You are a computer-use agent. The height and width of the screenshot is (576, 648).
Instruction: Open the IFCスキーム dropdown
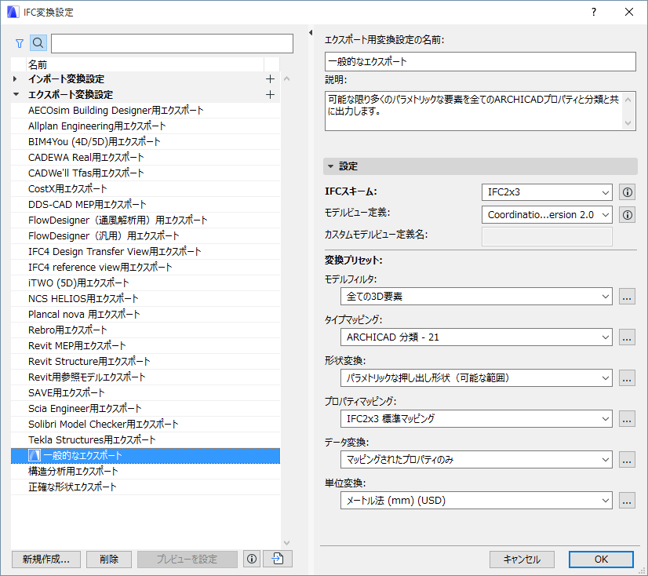[x=547, y=191]
